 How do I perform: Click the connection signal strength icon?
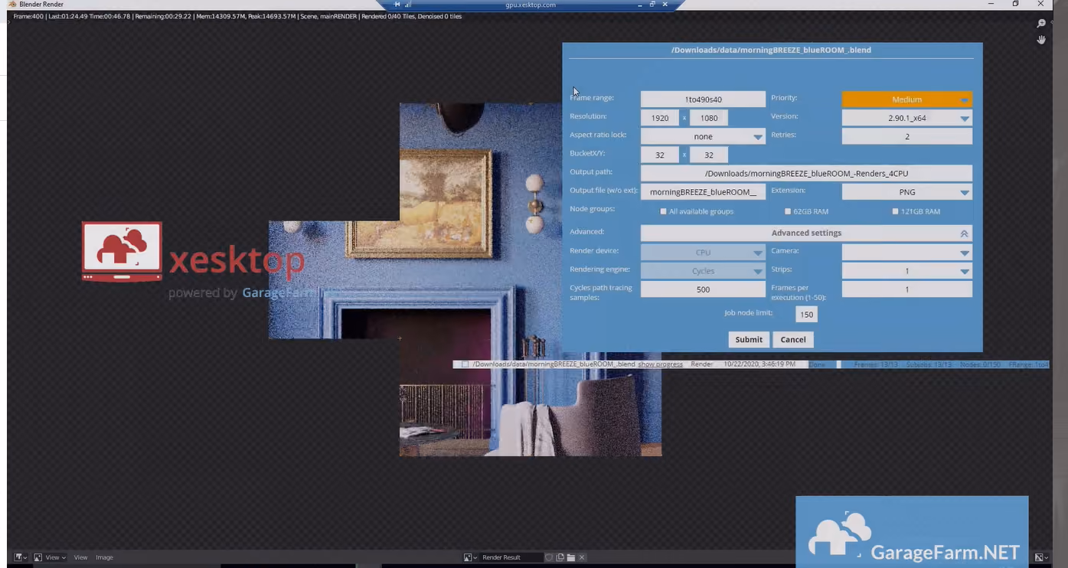408,5
